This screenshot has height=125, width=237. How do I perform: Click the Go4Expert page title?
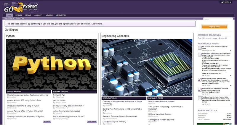click(x=11, y=30)
